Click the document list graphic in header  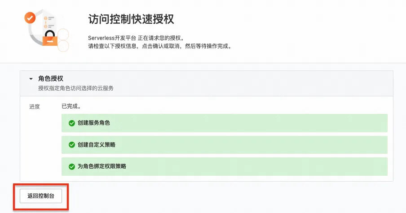point(49,22)
